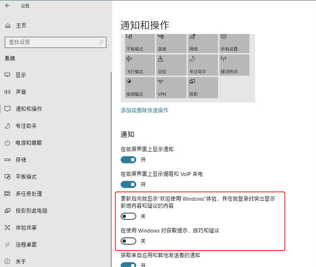Select the 连接 quick action tile
Image resolution: width=316 pixels, height=267 pixels.
coord(171,43)
